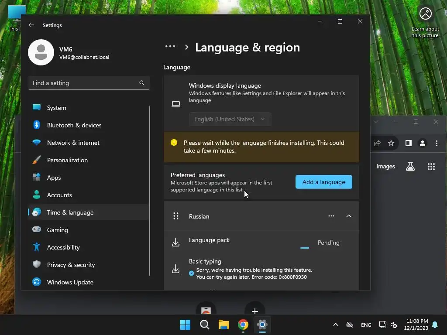The image size is (447, 335).
Task: Click the laptop icon beside Windows display language
Action: tap(176, 104)
